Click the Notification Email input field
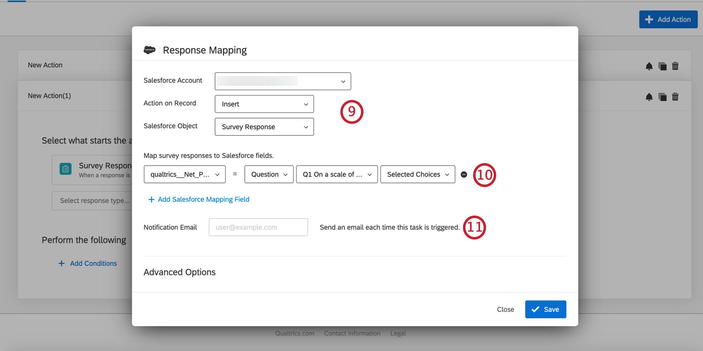This screenshot has width=703, height=351. [258, 227]
